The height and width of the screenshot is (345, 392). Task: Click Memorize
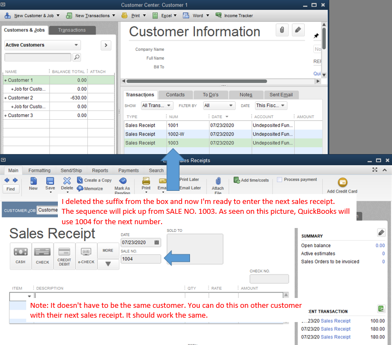pos(90,189)
